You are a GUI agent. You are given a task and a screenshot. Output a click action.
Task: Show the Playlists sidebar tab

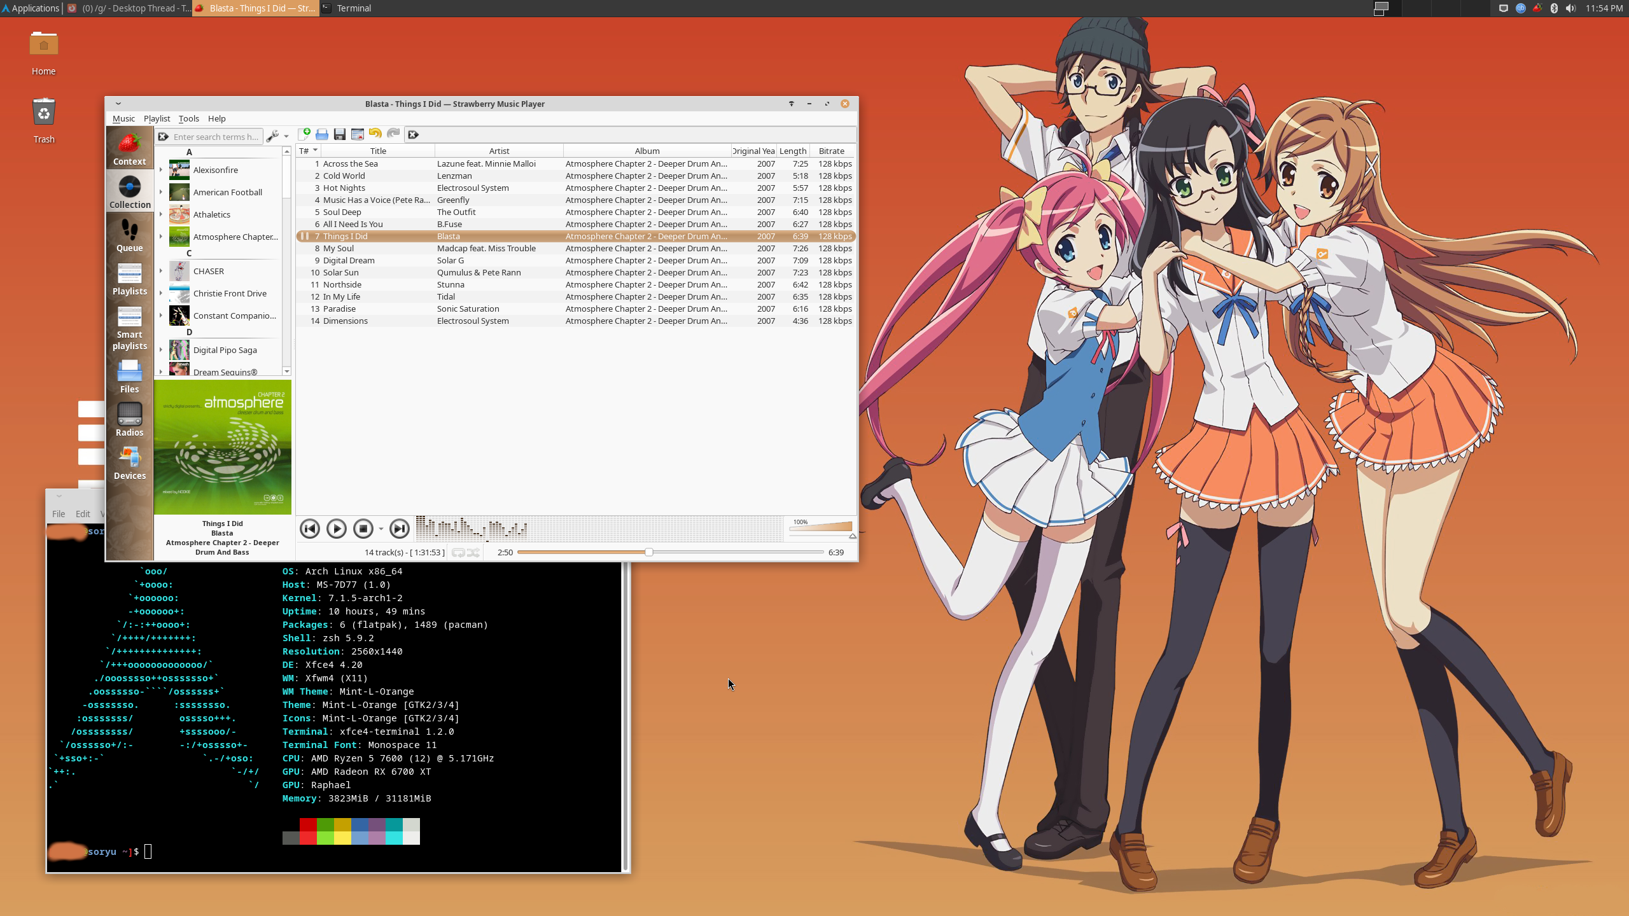pos(129,278)
